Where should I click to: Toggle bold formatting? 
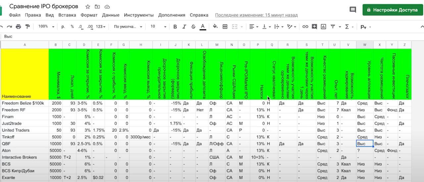[175, 27]
